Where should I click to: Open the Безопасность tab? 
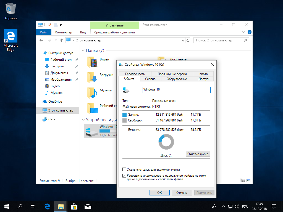click(135, 74)
